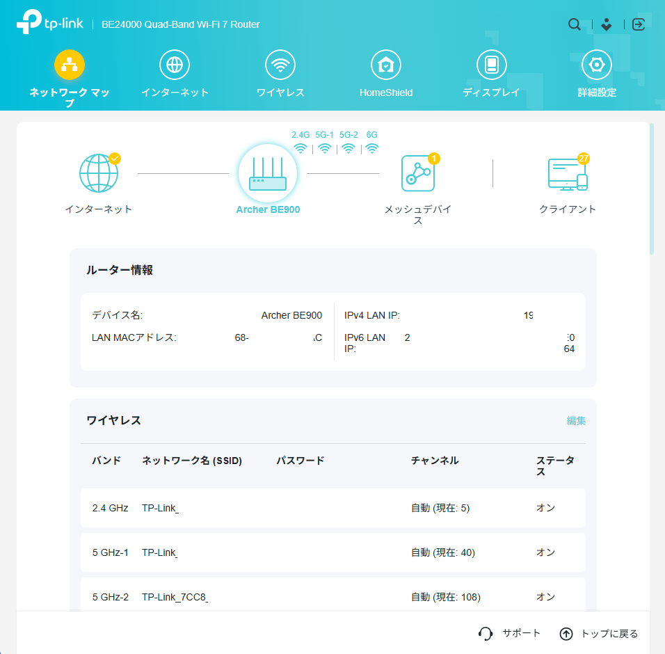Click the LAN MACアドレス label
The height and width of the screenshot is (654, 665).
pos(134,337)
